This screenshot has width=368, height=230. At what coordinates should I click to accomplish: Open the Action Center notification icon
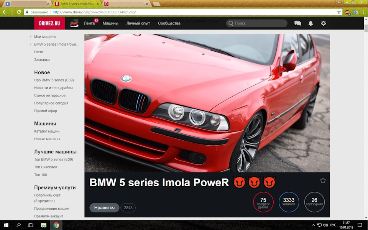(360, 225)
